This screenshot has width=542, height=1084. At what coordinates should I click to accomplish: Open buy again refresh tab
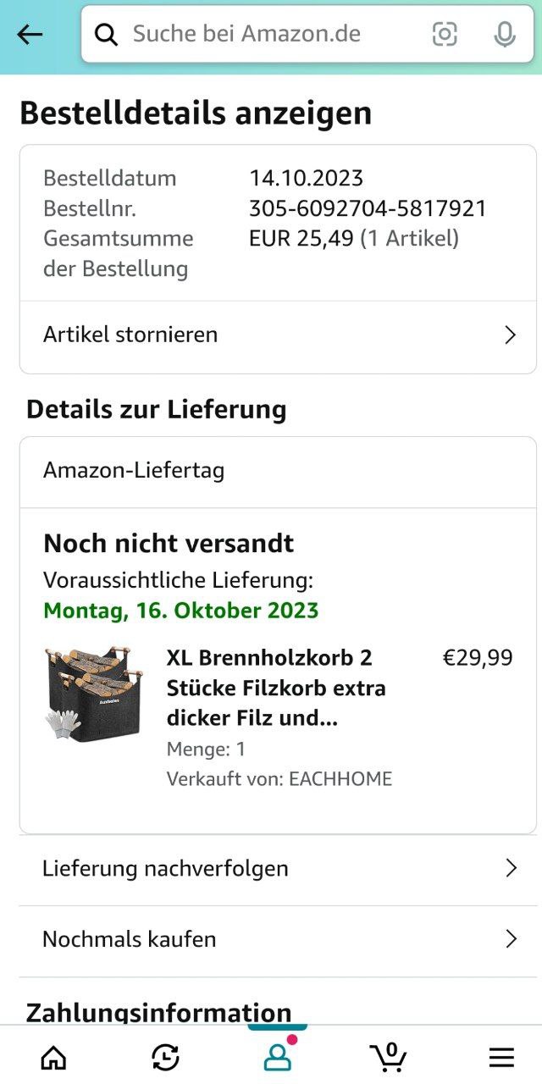[x=165, y=1056]
